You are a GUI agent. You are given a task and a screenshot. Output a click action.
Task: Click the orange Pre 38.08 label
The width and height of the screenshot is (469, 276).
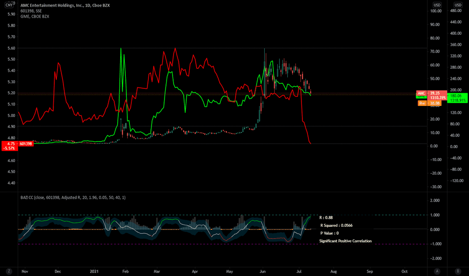pos(430,103)
